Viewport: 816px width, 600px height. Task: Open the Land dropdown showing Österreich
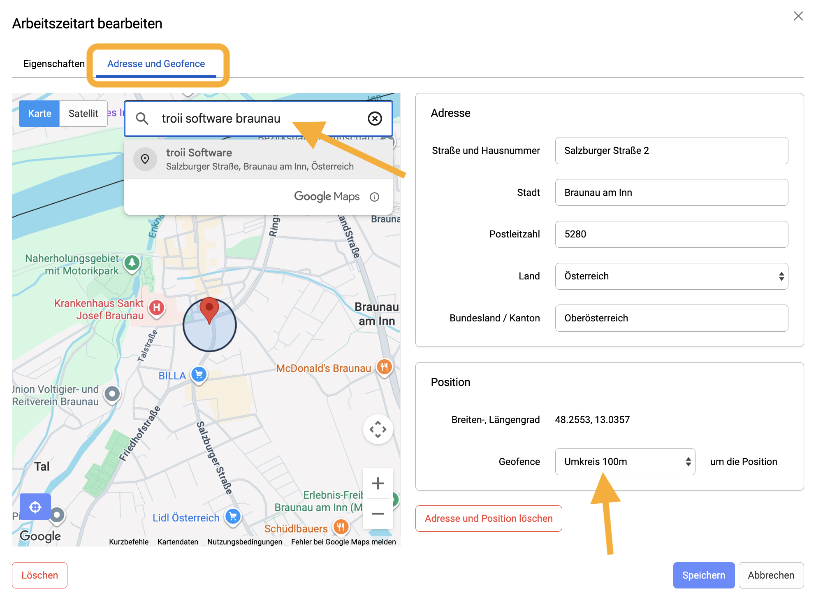coord(671,276)
